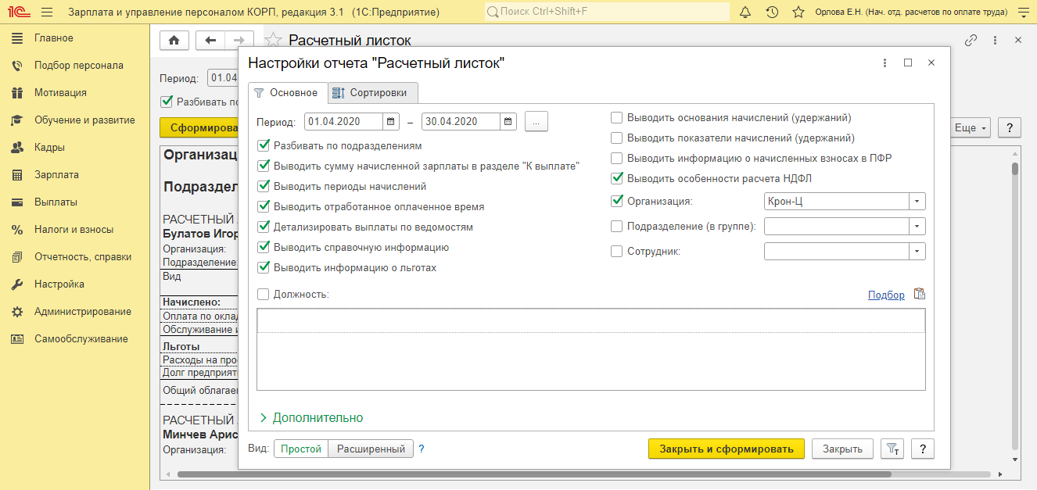Switch to the Сортировки tab
This screenshot has height=490, width=1037.
coord(371,93)
